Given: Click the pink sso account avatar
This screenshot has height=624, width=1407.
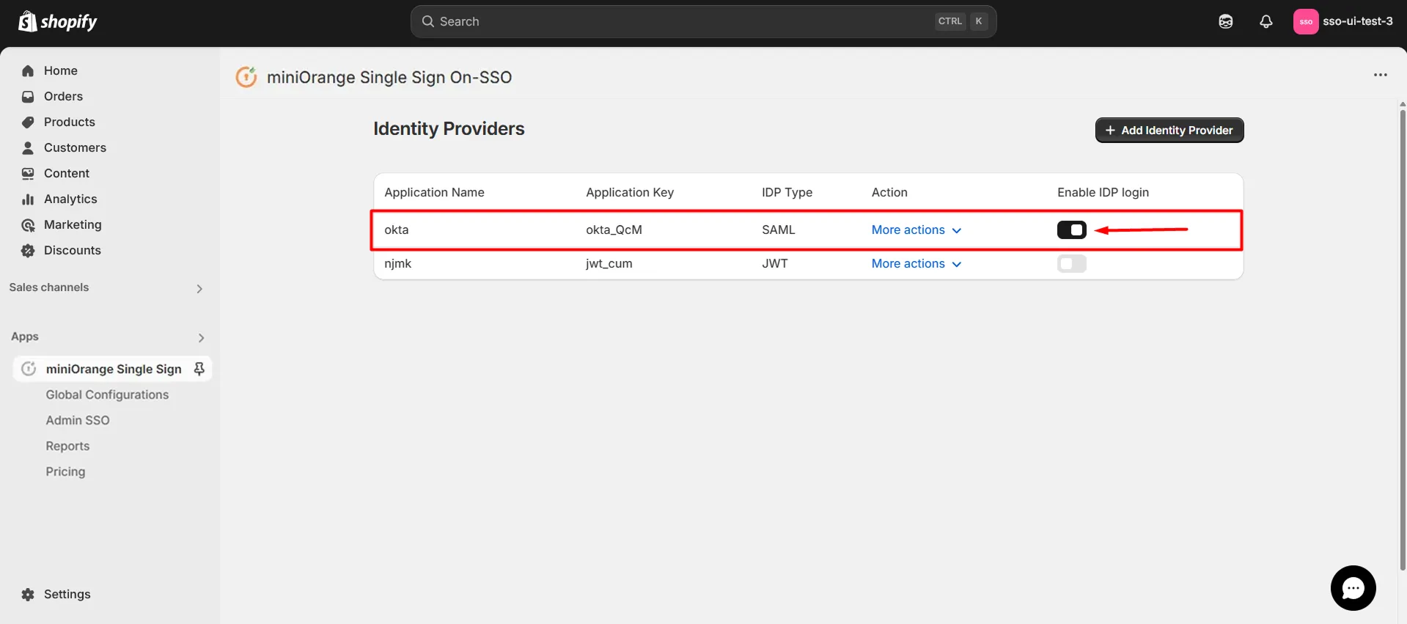Looking at the screenshot, I should (1306, 22).
